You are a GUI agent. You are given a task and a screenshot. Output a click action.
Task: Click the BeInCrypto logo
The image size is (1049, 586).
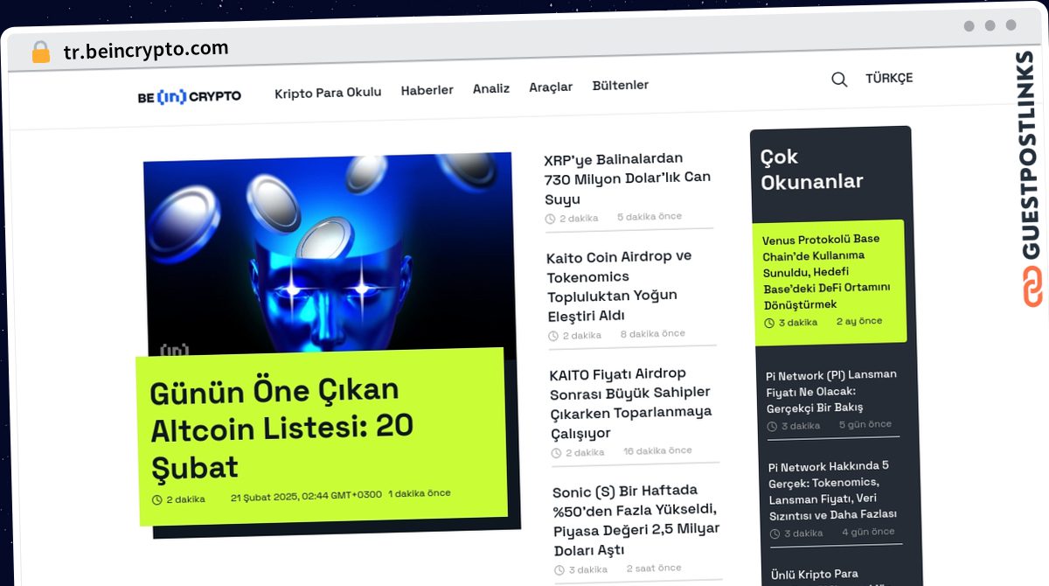(190, 96)
